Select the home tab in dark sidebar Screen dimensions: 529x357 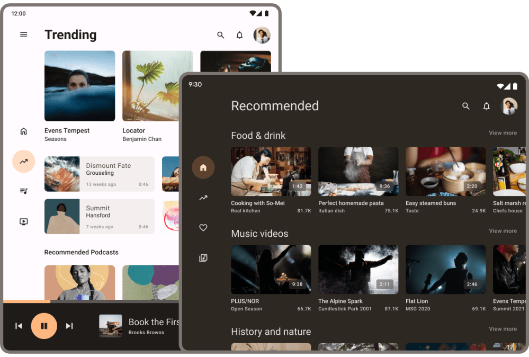point(203,167)
